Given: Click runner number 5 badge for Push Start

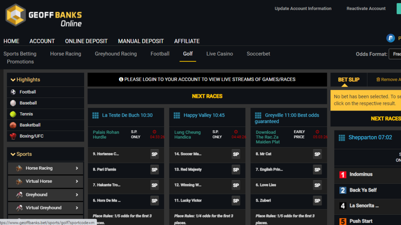Looking at the screenshot, I should 343,221.
